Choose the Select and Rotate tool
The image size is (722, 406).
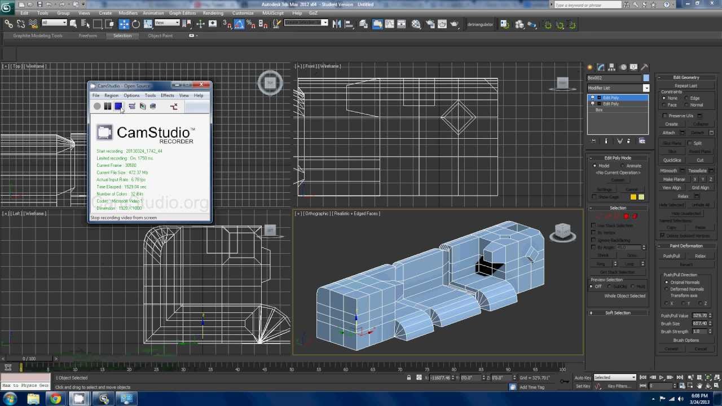click(136, 24)
